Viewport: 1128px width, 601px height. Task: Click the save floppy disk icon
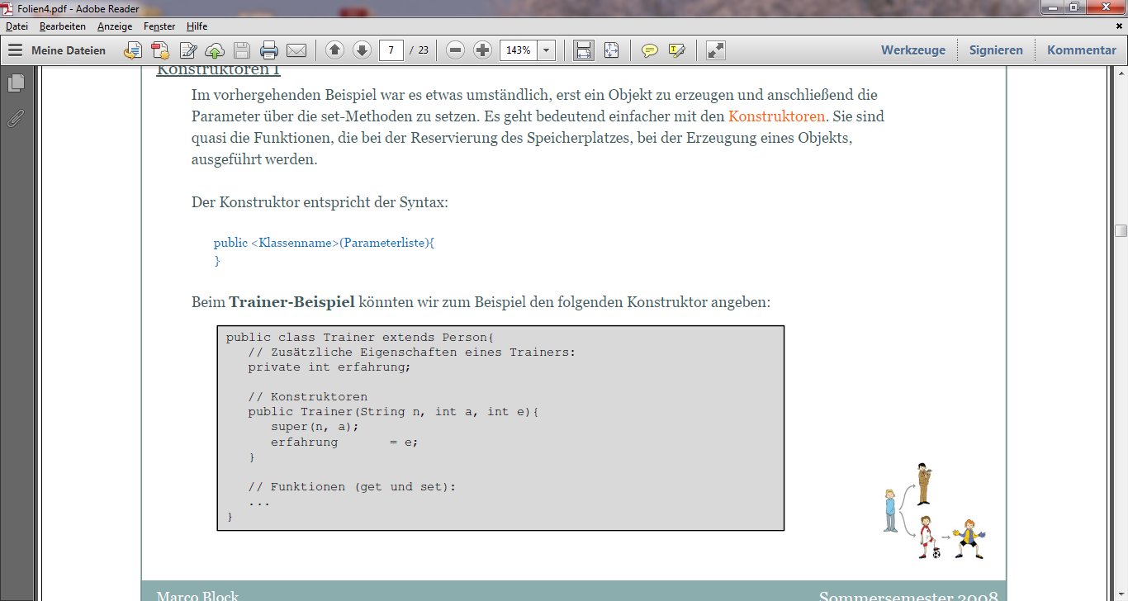click(241, 50)
